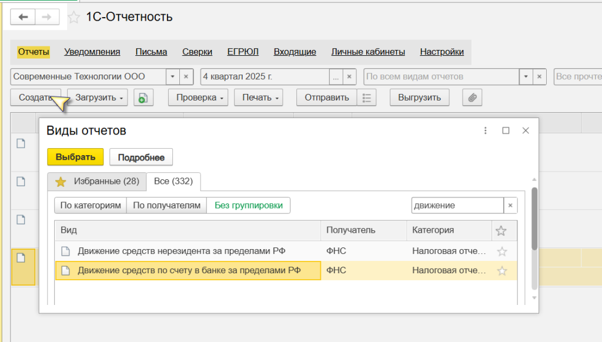Click the green plus document icon
Image resolution: width=602 pixels, height=342 pixels.
coord(143,98)
